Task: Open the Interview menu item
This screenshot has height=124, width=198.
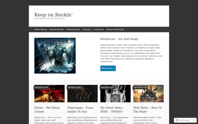Action: [87, 29]
